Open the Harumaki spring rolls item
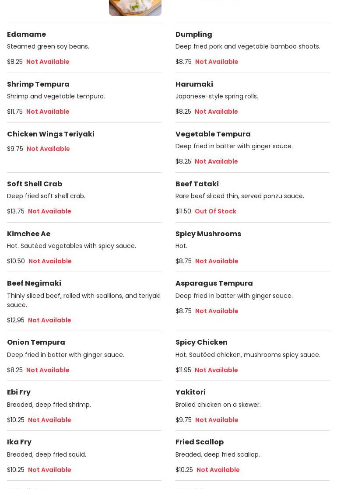The image size is (337, 489). [194, 84]
